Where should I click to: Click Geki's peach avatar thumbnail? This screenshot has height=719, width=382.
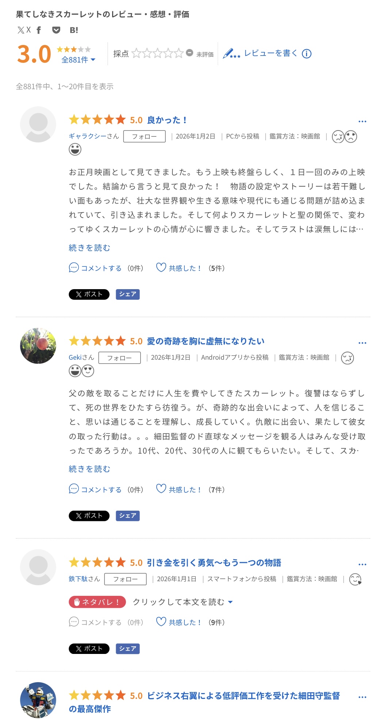[x=38, y=346]
